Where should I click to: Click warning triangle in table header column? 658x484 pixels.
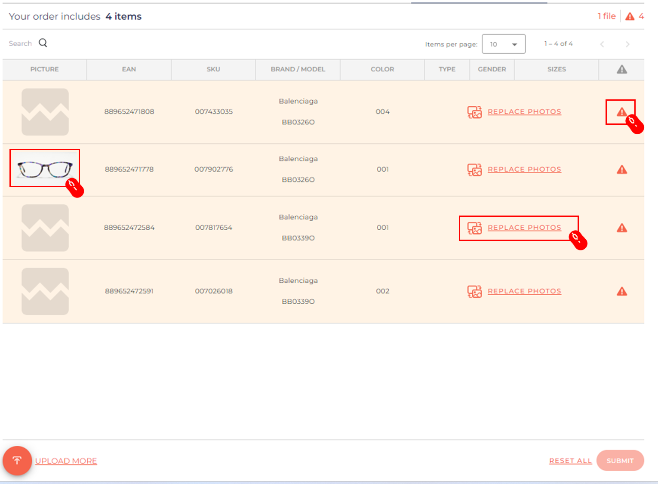tap(621, 69)
